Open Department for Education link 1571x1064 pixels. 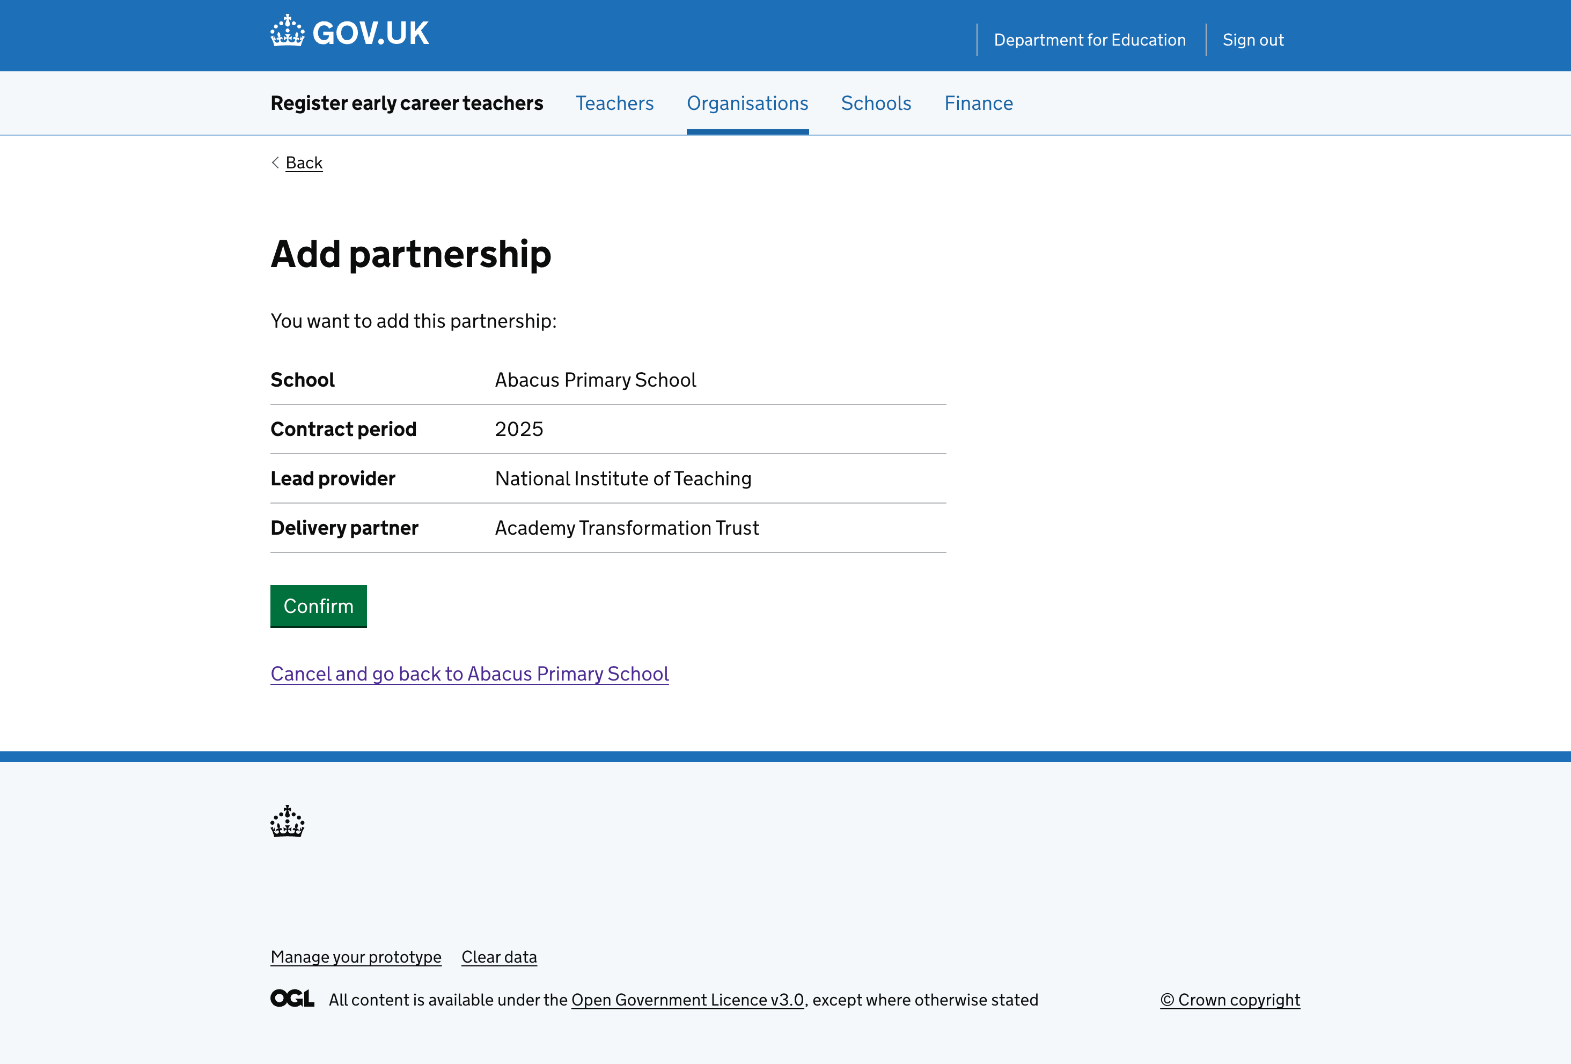click(x=1089, y=40)
